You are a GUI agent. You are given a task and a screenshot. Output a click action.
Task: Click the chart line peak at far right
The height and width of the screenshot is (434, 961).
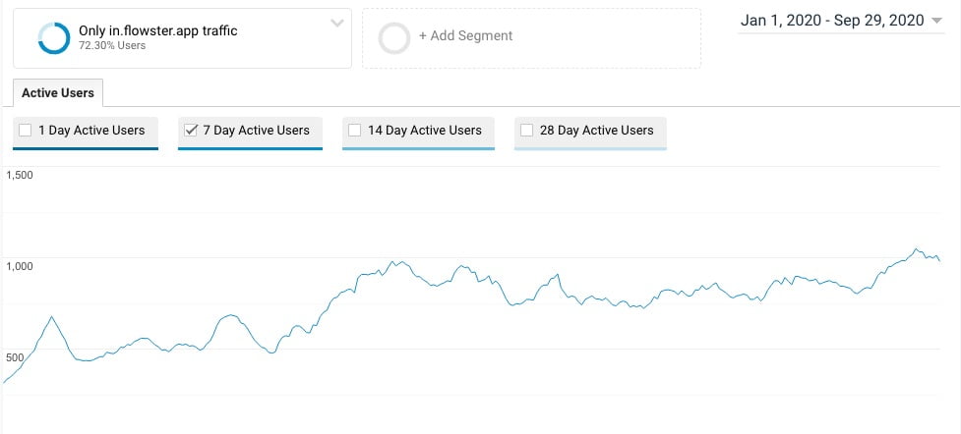point(917,249)
